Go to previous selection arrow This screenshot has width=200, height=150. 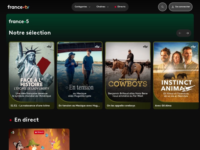[180, 33]
